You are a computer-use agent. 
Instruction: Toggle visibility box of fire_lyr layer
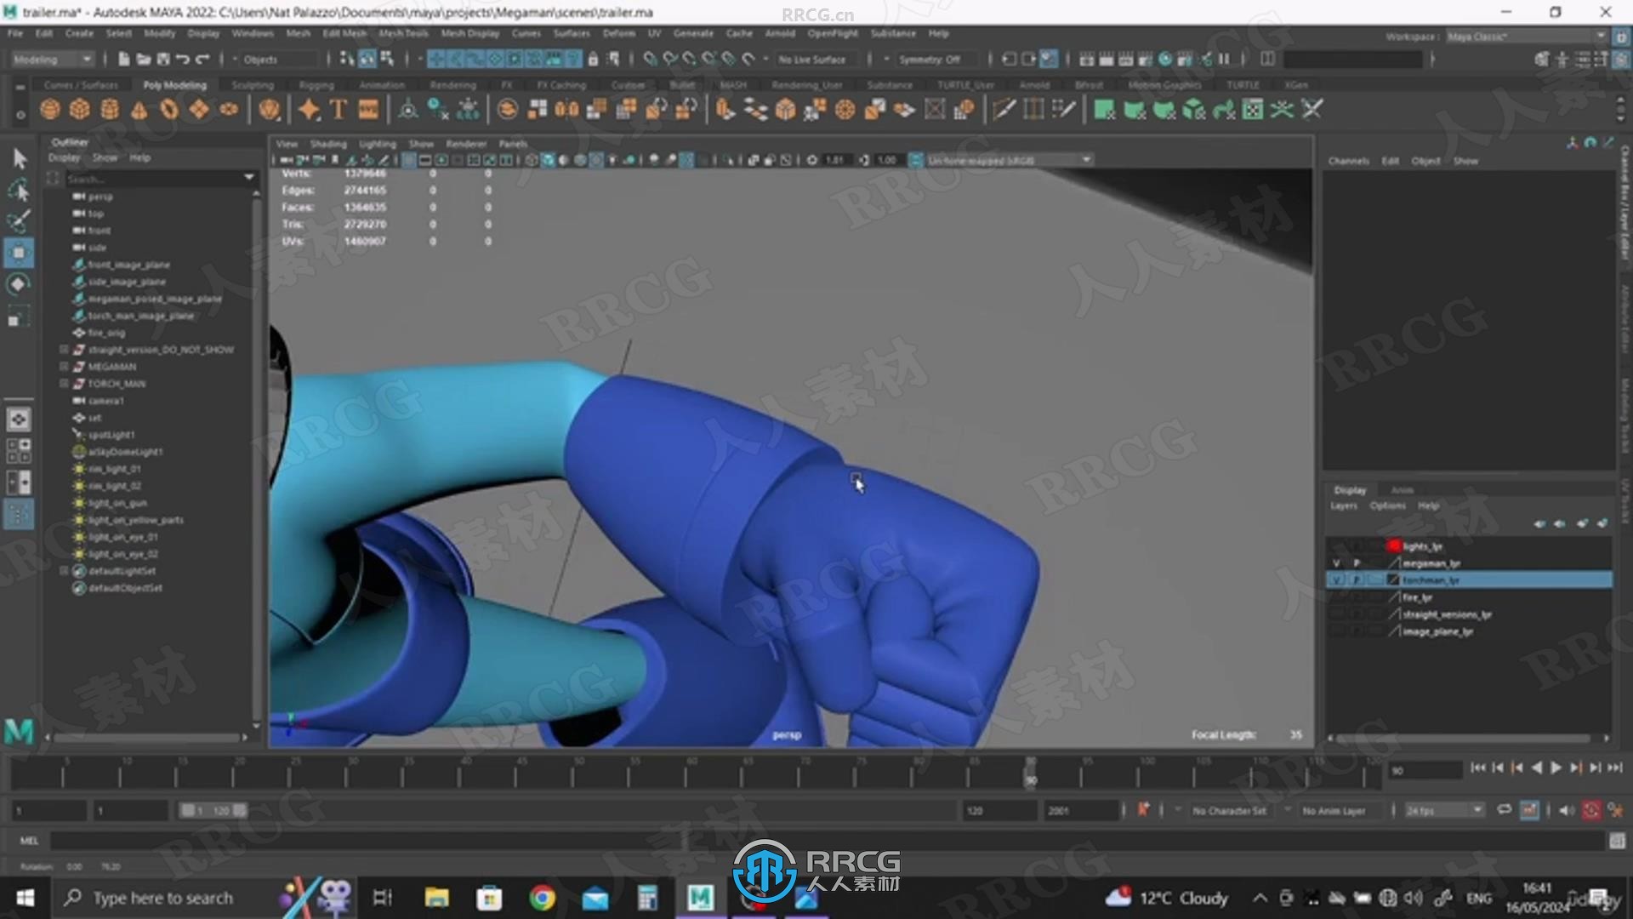1336,597
